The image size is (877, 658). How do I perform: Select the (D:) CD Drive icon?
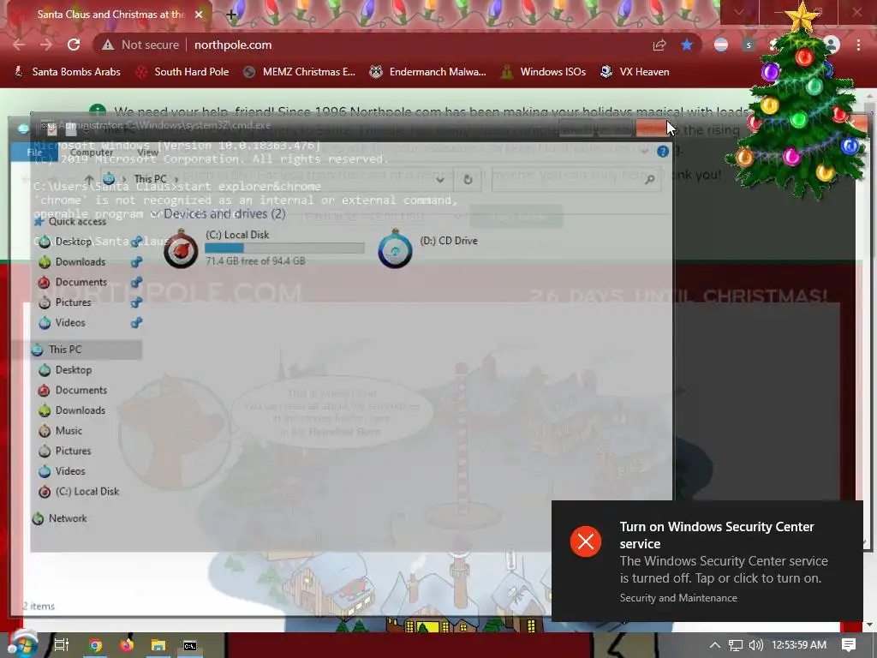click(395, 248)
